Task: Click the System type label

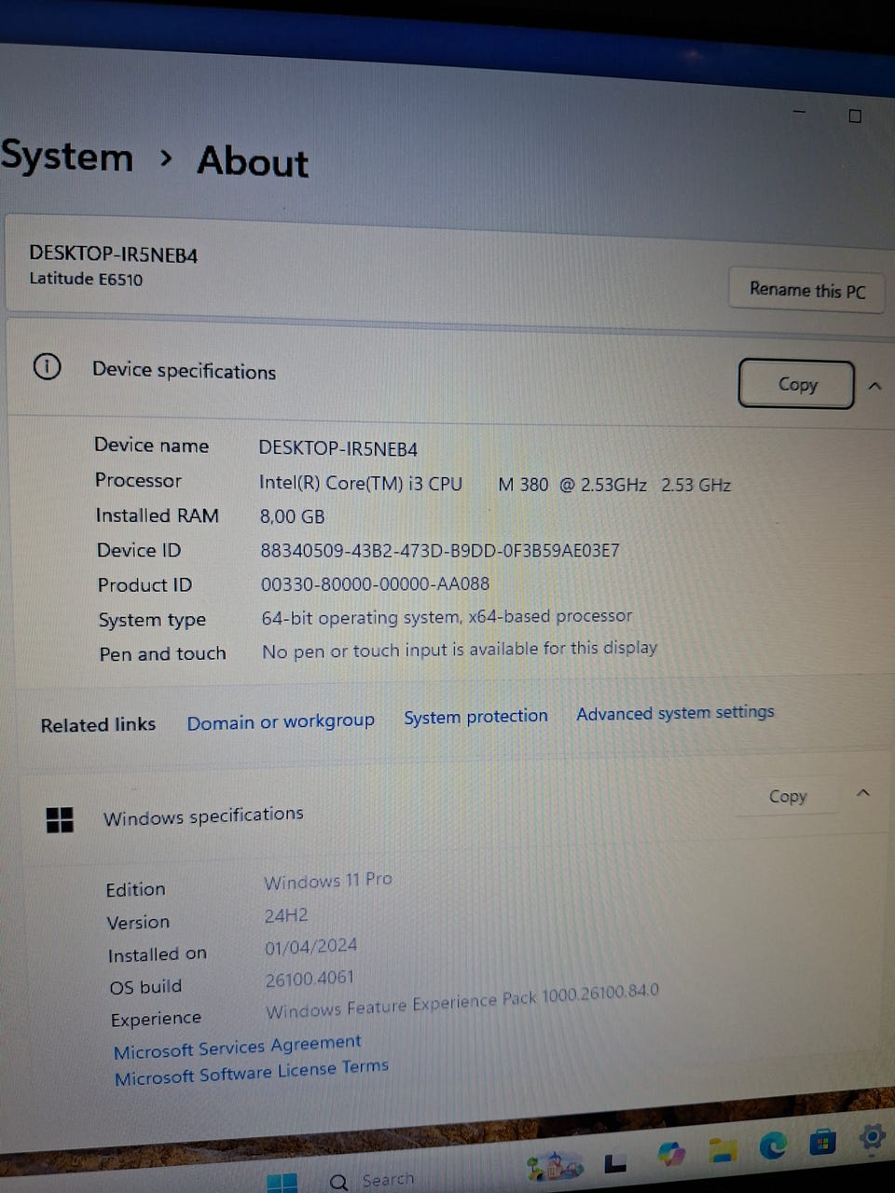Action: coord(152,620)
